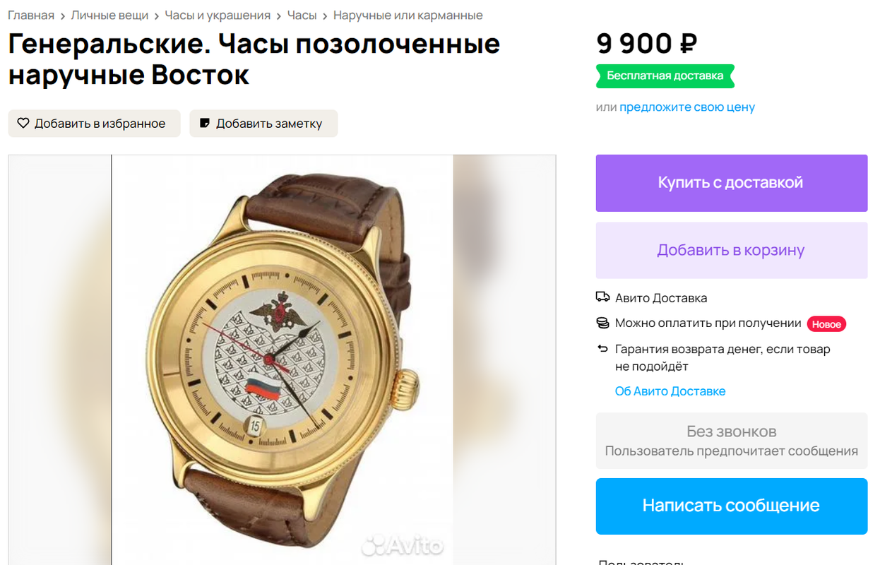Click the heart icon for favorites

pos(23,123)
